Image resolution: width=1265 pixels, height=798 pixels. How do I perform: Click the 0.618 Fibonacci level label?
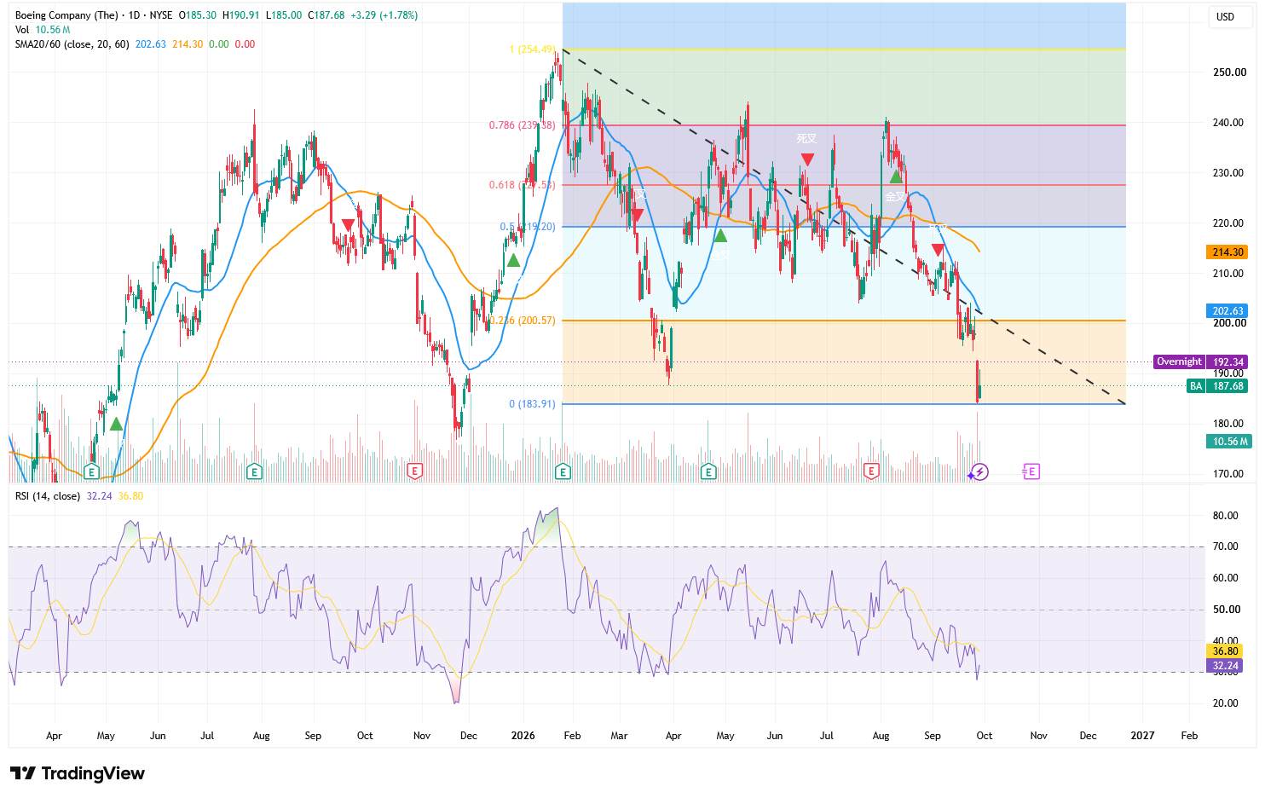(x=522, y=185)
